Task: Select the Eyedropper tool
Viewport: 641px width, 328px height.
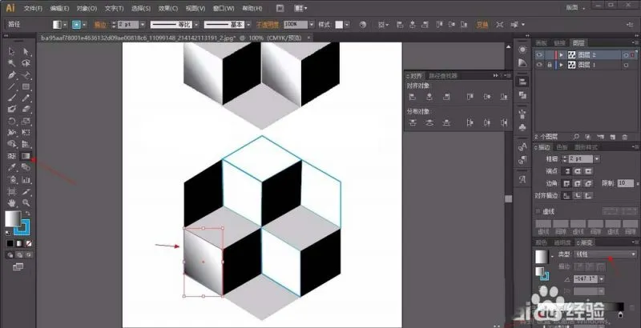Action: pyautogui.click(x=11, y=167)
